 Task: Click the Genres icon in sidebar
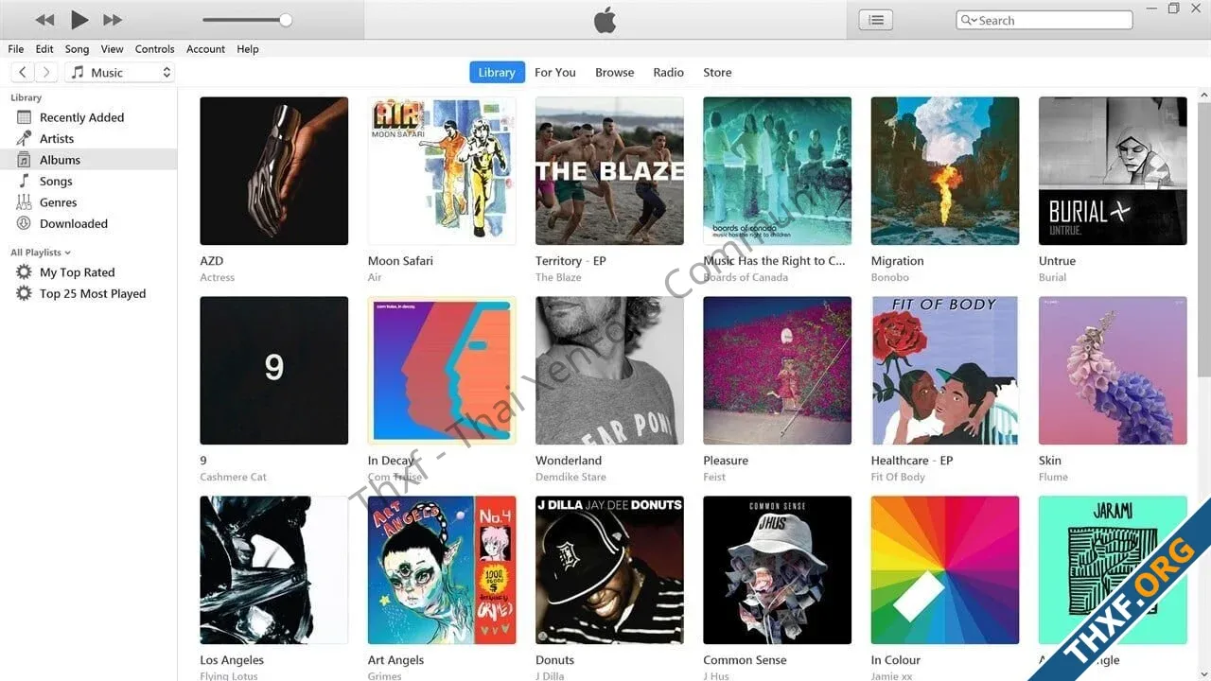25,202
